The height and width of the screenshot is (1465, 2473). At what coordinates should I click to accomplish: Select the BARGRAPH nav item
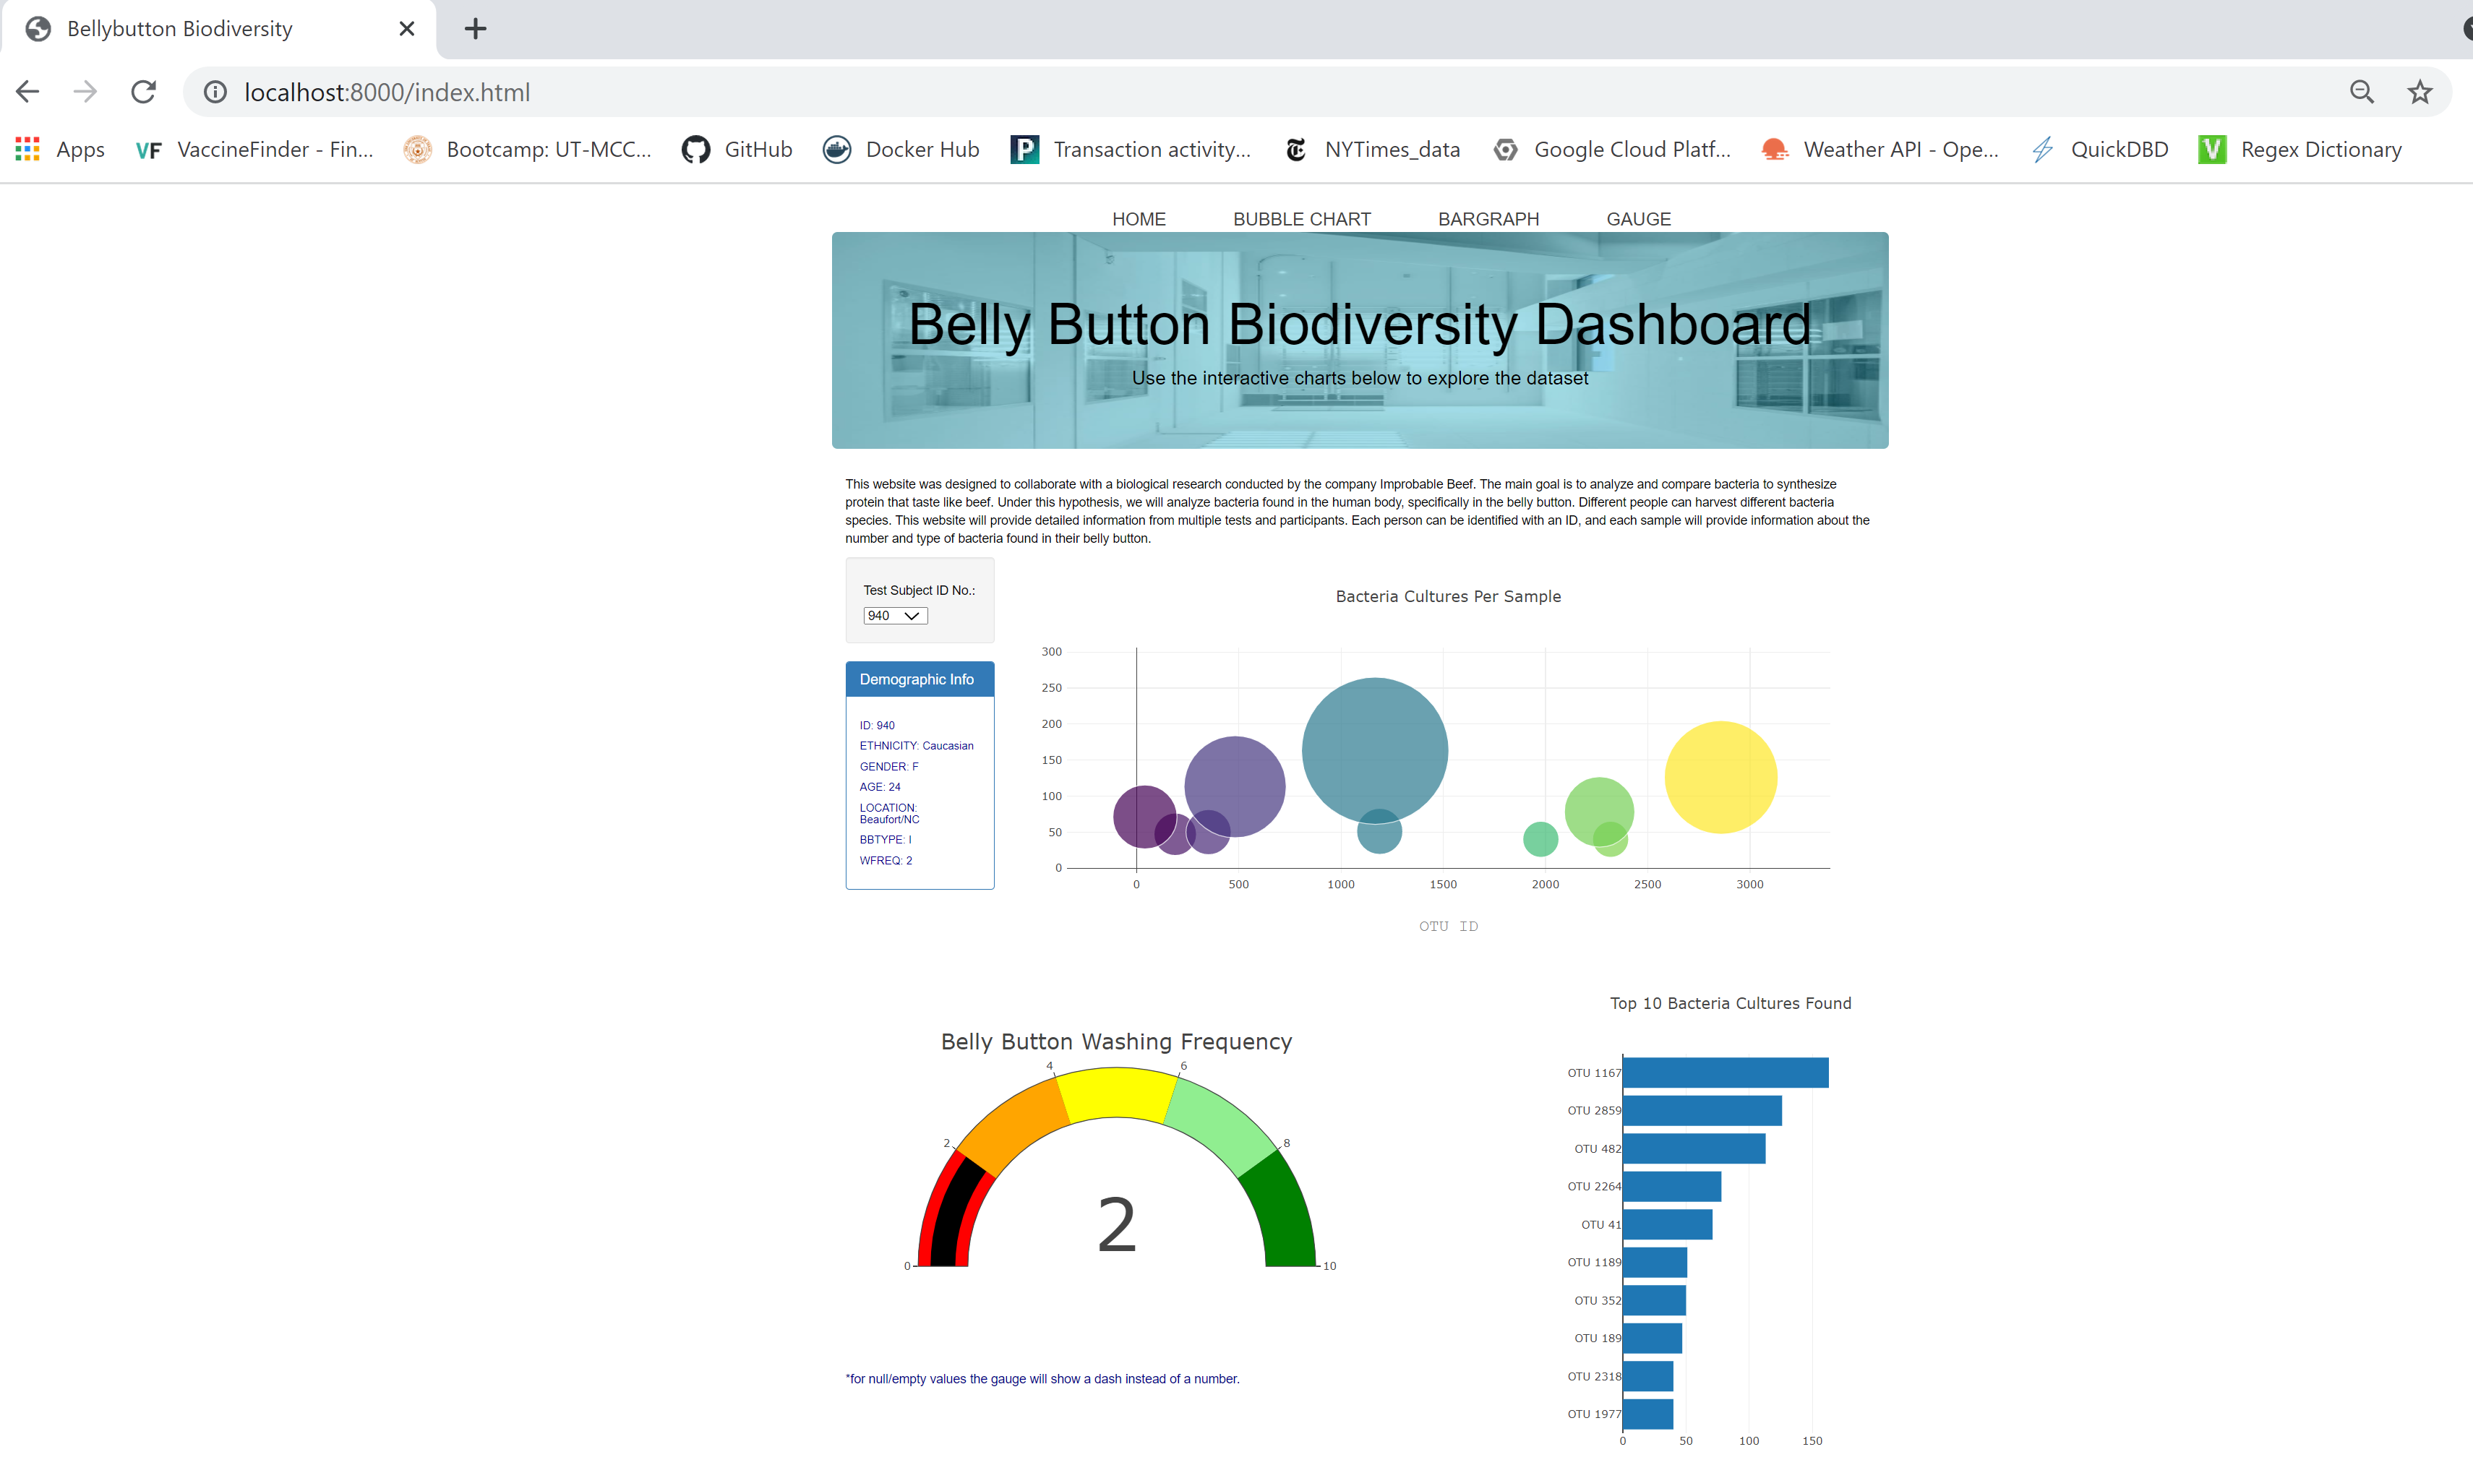pos(1488,218)
